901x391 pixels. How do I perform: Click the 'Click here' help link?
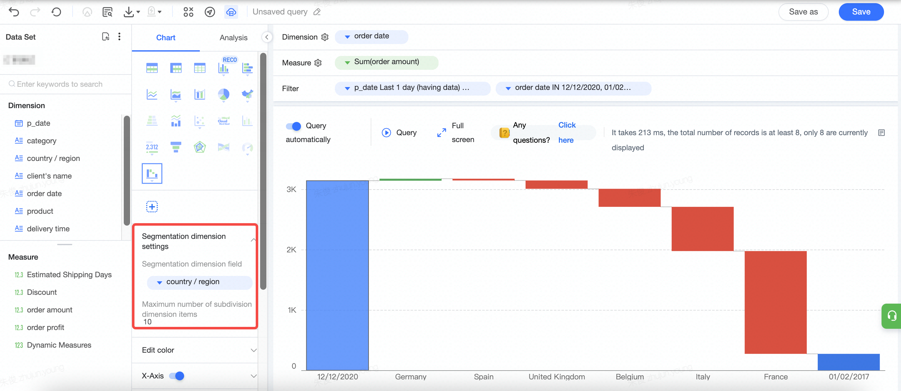click(567, 133)
